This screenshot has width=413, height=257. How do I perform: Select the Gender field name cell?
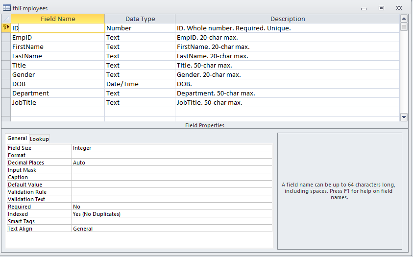click(58, 75)
